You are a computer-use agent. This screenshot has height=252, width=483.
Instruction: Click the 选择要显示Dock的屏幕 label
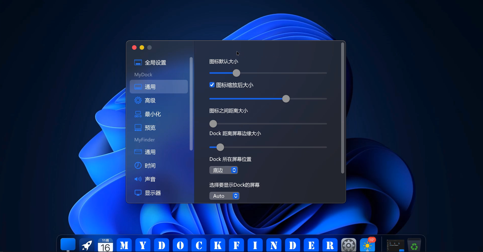234,185
